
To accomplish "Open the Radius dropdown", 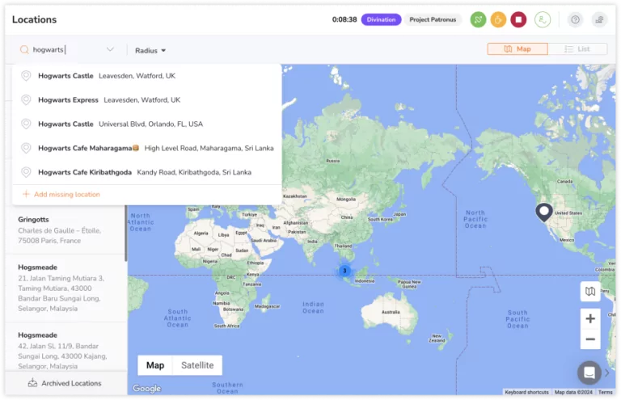I will pyautogui.click(x=150, y=51).
